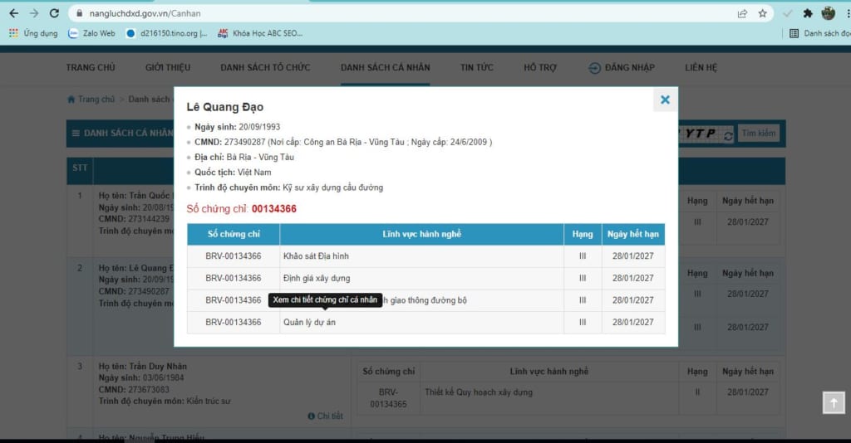Open the Extensions puzzle icon
The width and height of the screenshot is (851, 443).
[x=808, y=13]
